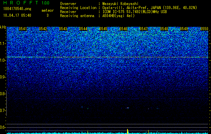Select the timestamp 10.04.17 05:40
Viewport: 211px width, 134px height.
(x=17, y=15)
